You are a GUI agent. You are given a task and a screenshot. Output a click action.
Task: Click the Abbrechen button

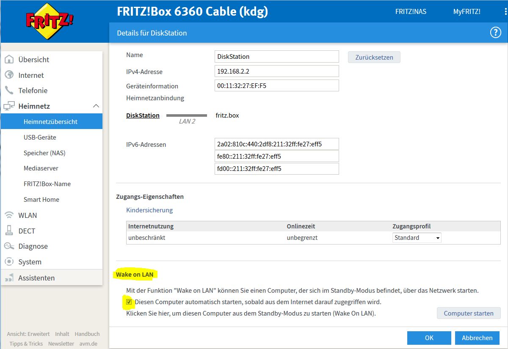coord(477,338)
